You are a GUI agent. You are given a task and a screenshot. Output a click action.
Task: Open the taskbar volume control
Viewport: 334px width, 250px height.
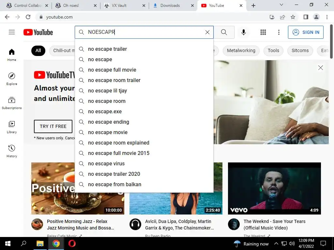[x=292, y=243]
